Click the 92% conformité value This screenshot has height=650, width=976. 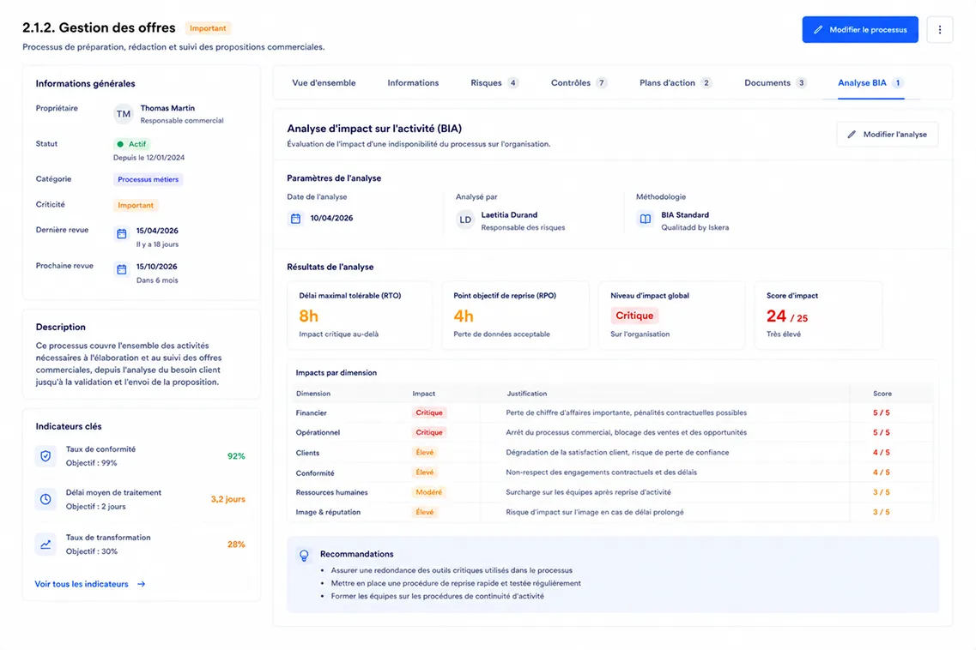click(236, 456)
